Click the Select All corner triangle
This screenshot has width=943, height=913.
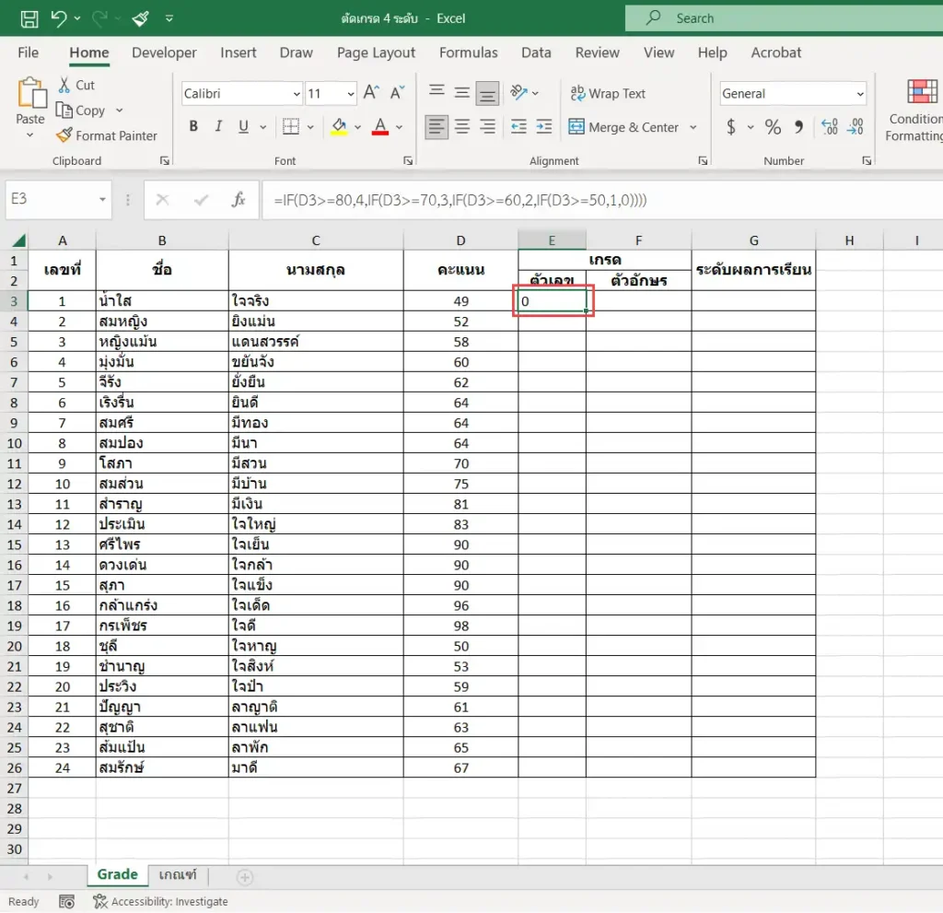(x=18, y=240)
